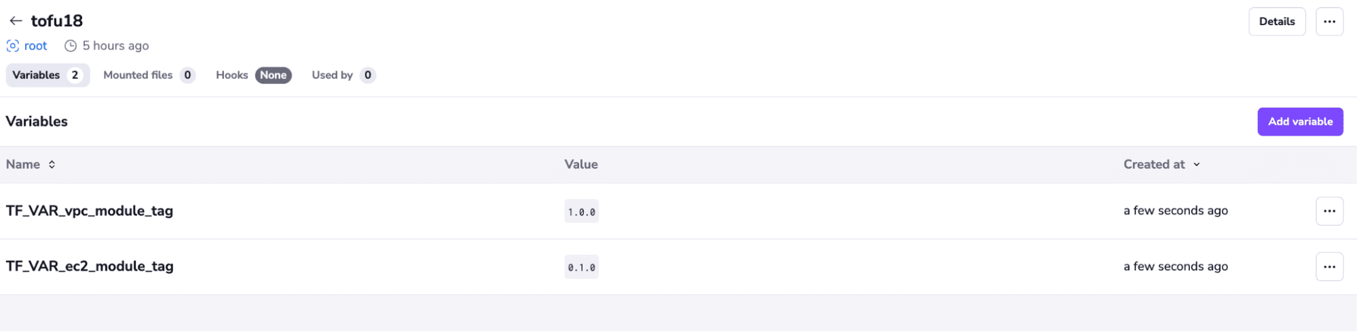Click the clock icon beside 5 hours ago
This screenshot has width=1357, height=332.
pyautogui.click(x=71, y=46)
